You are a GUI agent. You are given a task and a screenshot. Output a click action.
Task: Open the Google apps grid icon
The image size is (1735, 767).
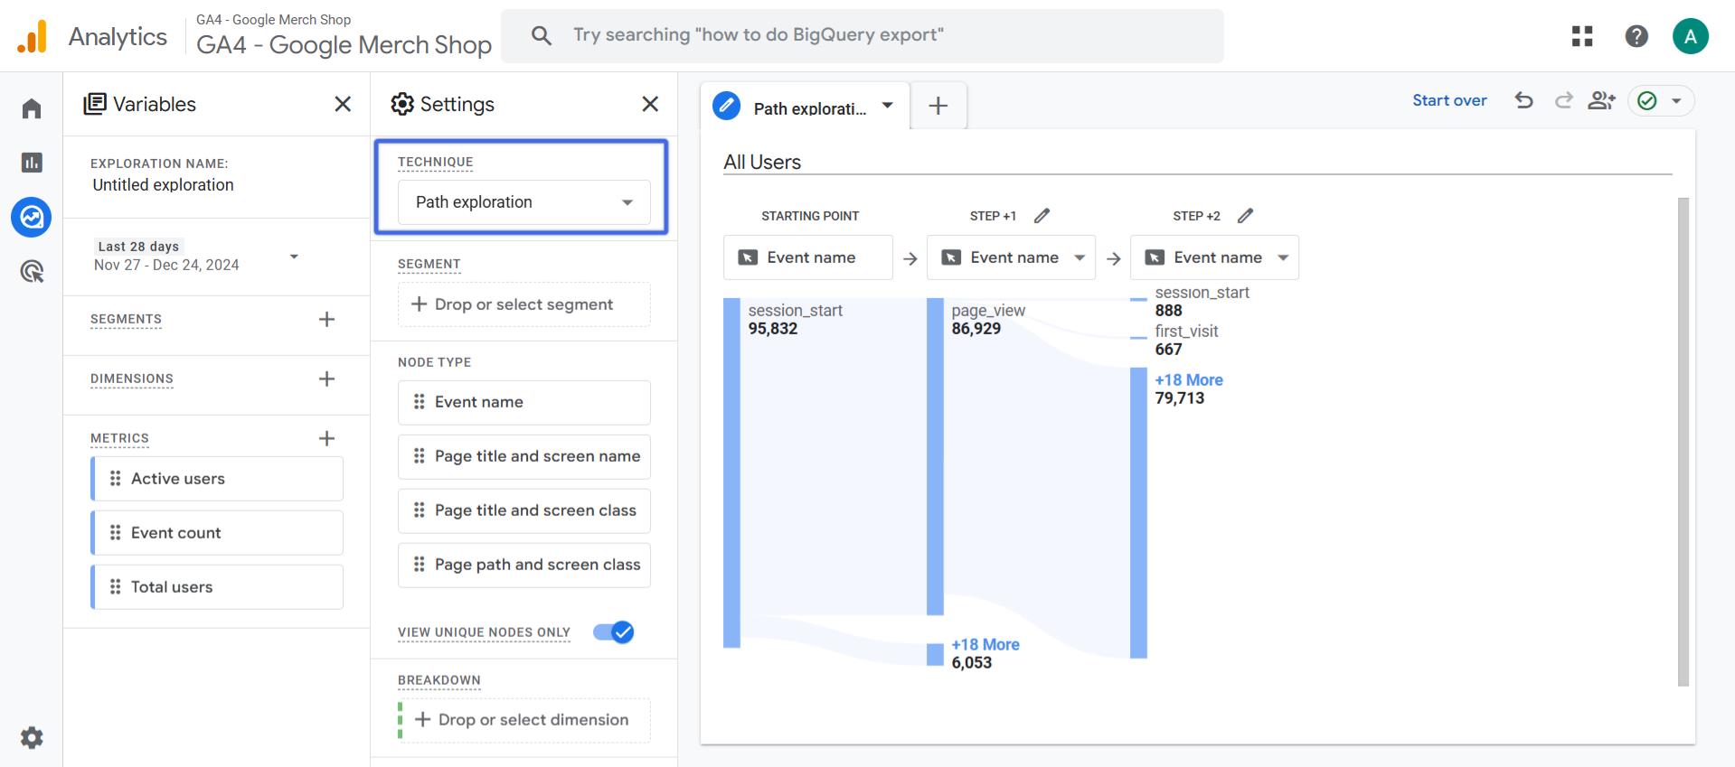pos(1582,36)
